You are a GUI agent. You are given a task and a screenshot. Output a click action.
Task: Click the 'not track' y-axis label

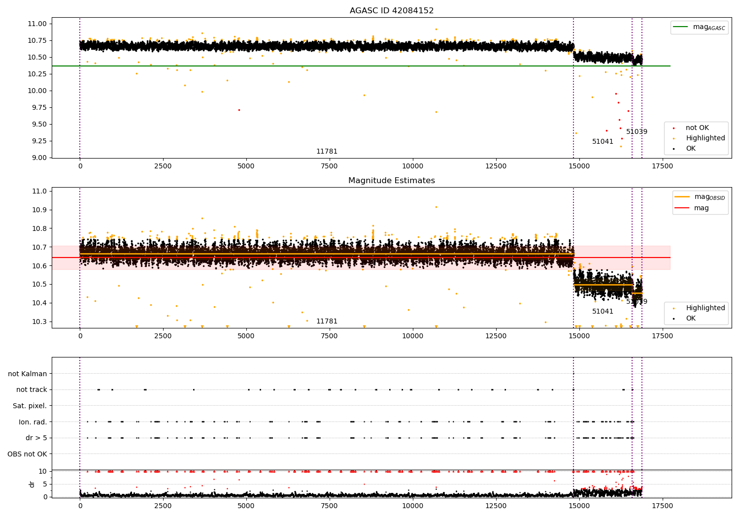tap(32, 389)
